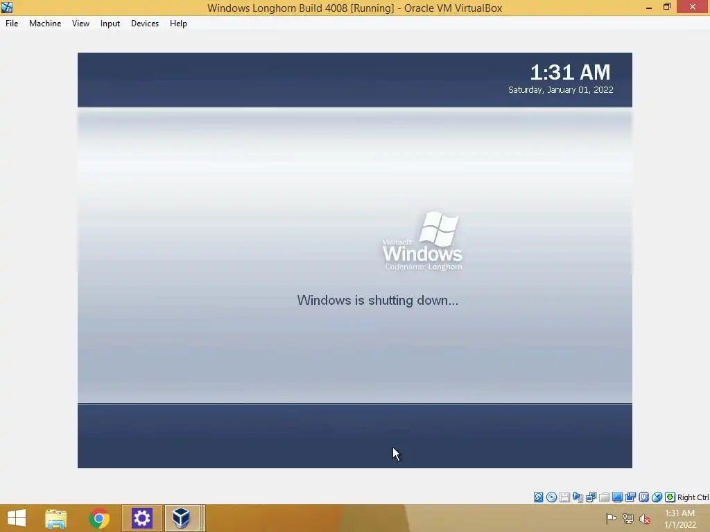This screenshot has height=532, width=710.
Task: Launch Google Chrome from the taskbar
Action: [x=98, y=518]
